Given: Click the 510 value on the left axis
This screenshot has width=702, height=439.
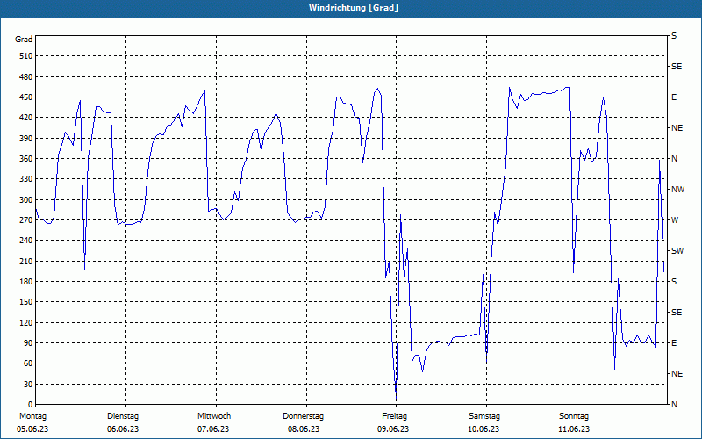Looking at the screenshot, I should 26,56.
